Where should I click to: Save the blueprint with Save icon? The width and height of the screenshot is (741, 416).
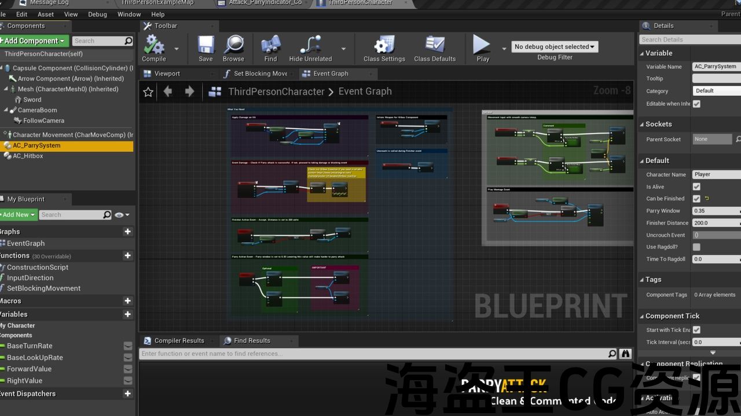(206, 46)
